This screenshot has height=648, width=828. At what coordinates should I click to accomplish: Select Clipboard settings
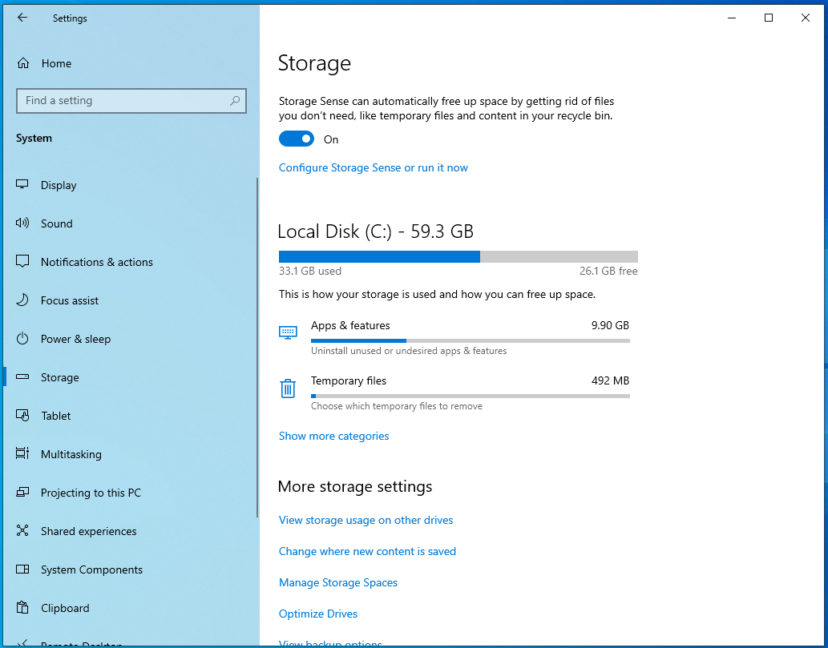point(130,608)
